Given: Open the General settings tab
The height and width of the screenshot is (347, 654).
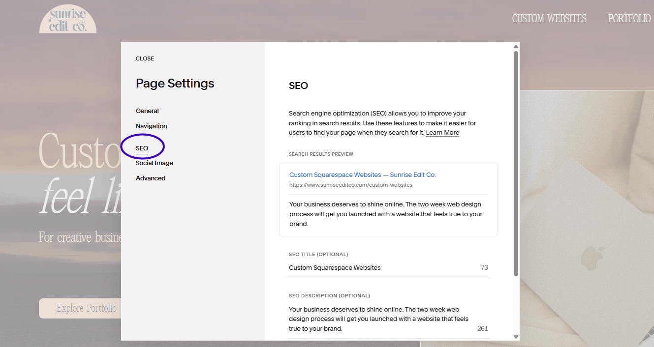Looking at the screenshot, I should coord(147,111).
